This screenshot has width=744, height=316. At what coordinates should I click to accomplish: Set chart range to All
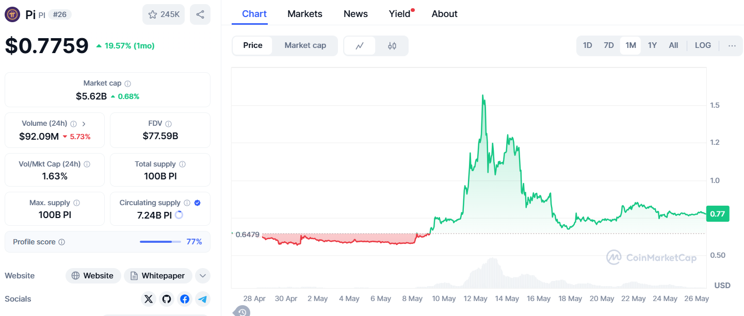click(673, 45)
